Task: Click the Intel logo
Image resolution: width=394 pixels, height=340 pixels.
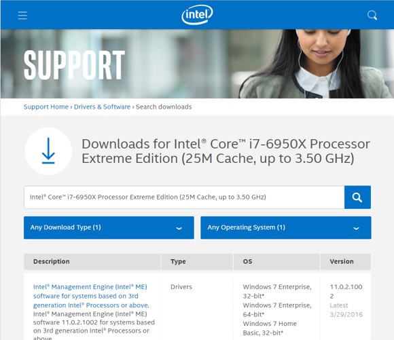Action: [x=197, y=15]
